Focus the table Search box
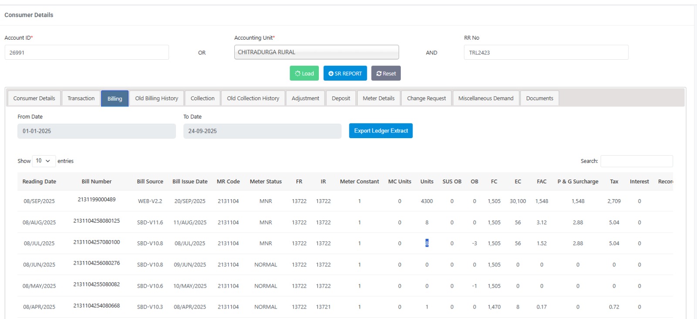 pos(636,161)
